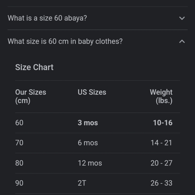Collapse the 60 cm baby clothes chevron
Screen dimensions: 195x195
pos(182,41)
